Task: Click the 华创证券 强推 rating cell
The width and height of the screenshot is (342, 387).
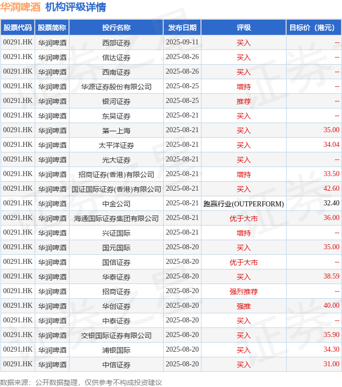Action: [244, 306]
